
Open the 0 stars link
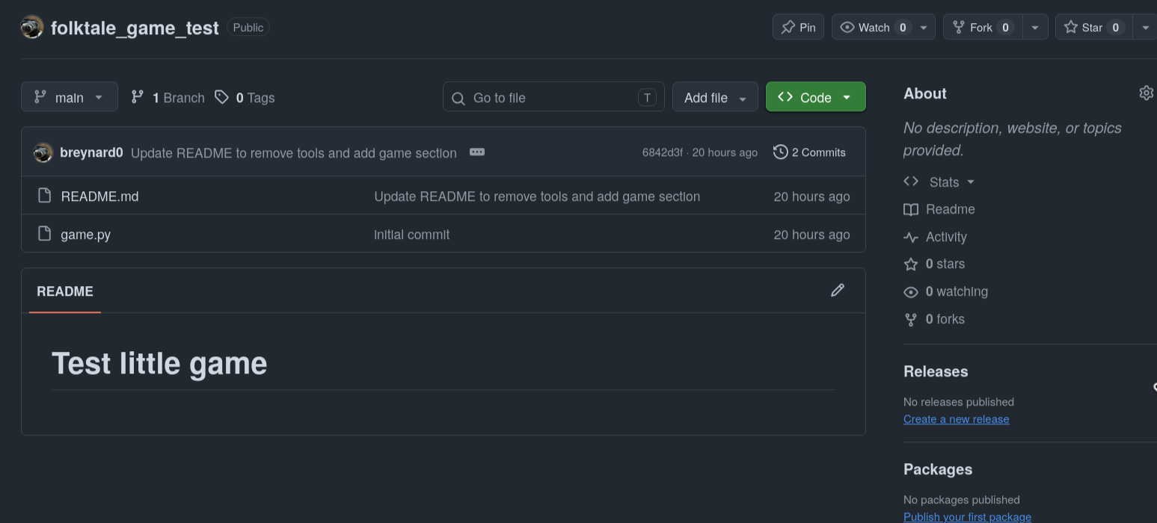point(945,264)
